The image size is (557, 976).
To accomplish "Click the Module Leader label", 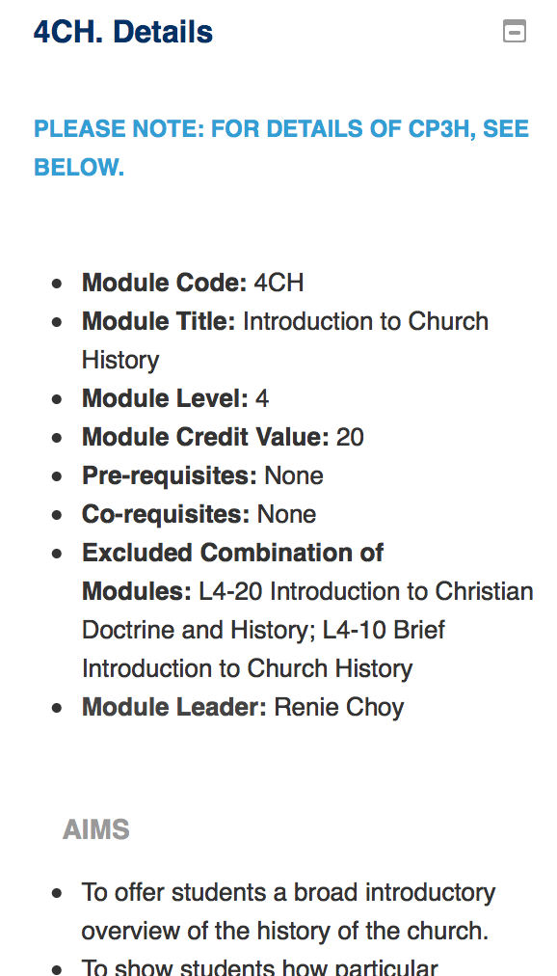I will coord(174,707).
